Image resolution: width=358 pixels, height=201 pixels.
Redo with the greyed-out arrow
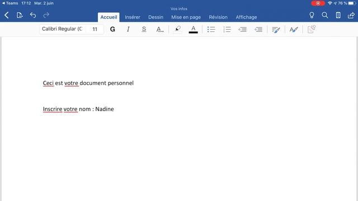coord(46,15)
